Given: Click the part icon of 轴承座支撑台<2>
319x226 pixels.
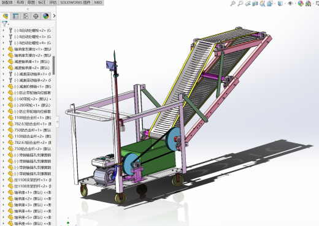Looking at the screenshot, I should click(10, 55).
